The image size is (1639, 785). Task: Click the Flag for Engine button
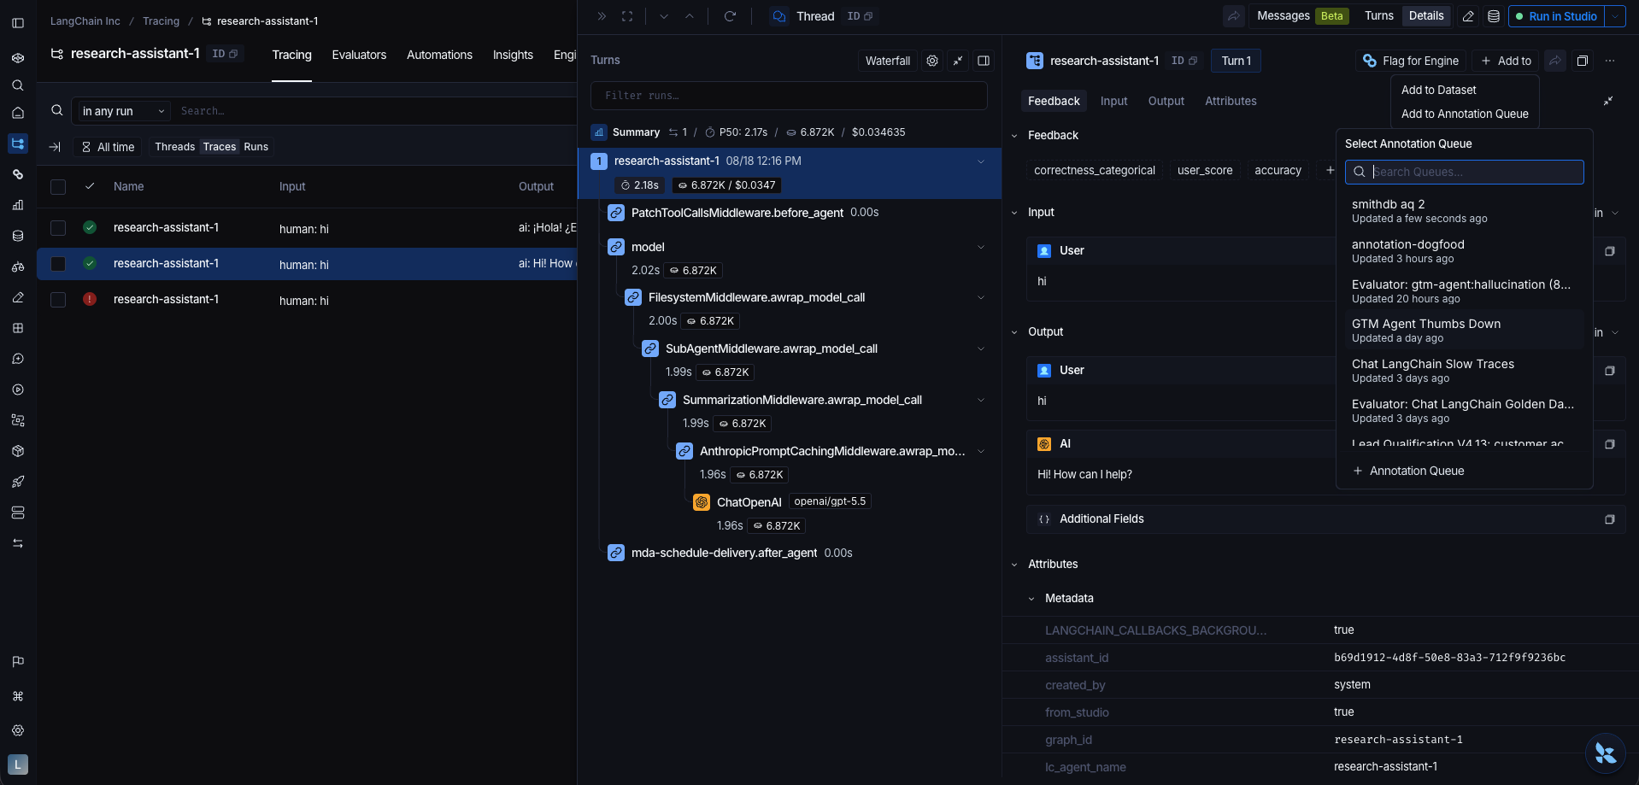(1411, 61)
